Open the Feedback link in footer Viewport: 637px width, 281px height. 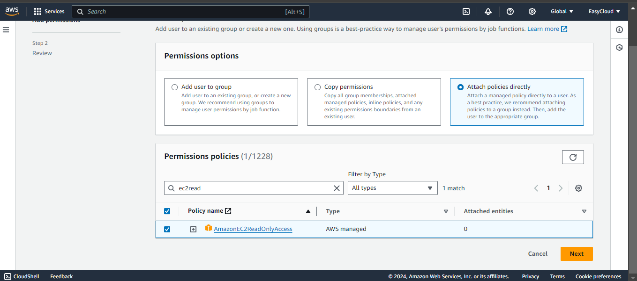point(61,276)
